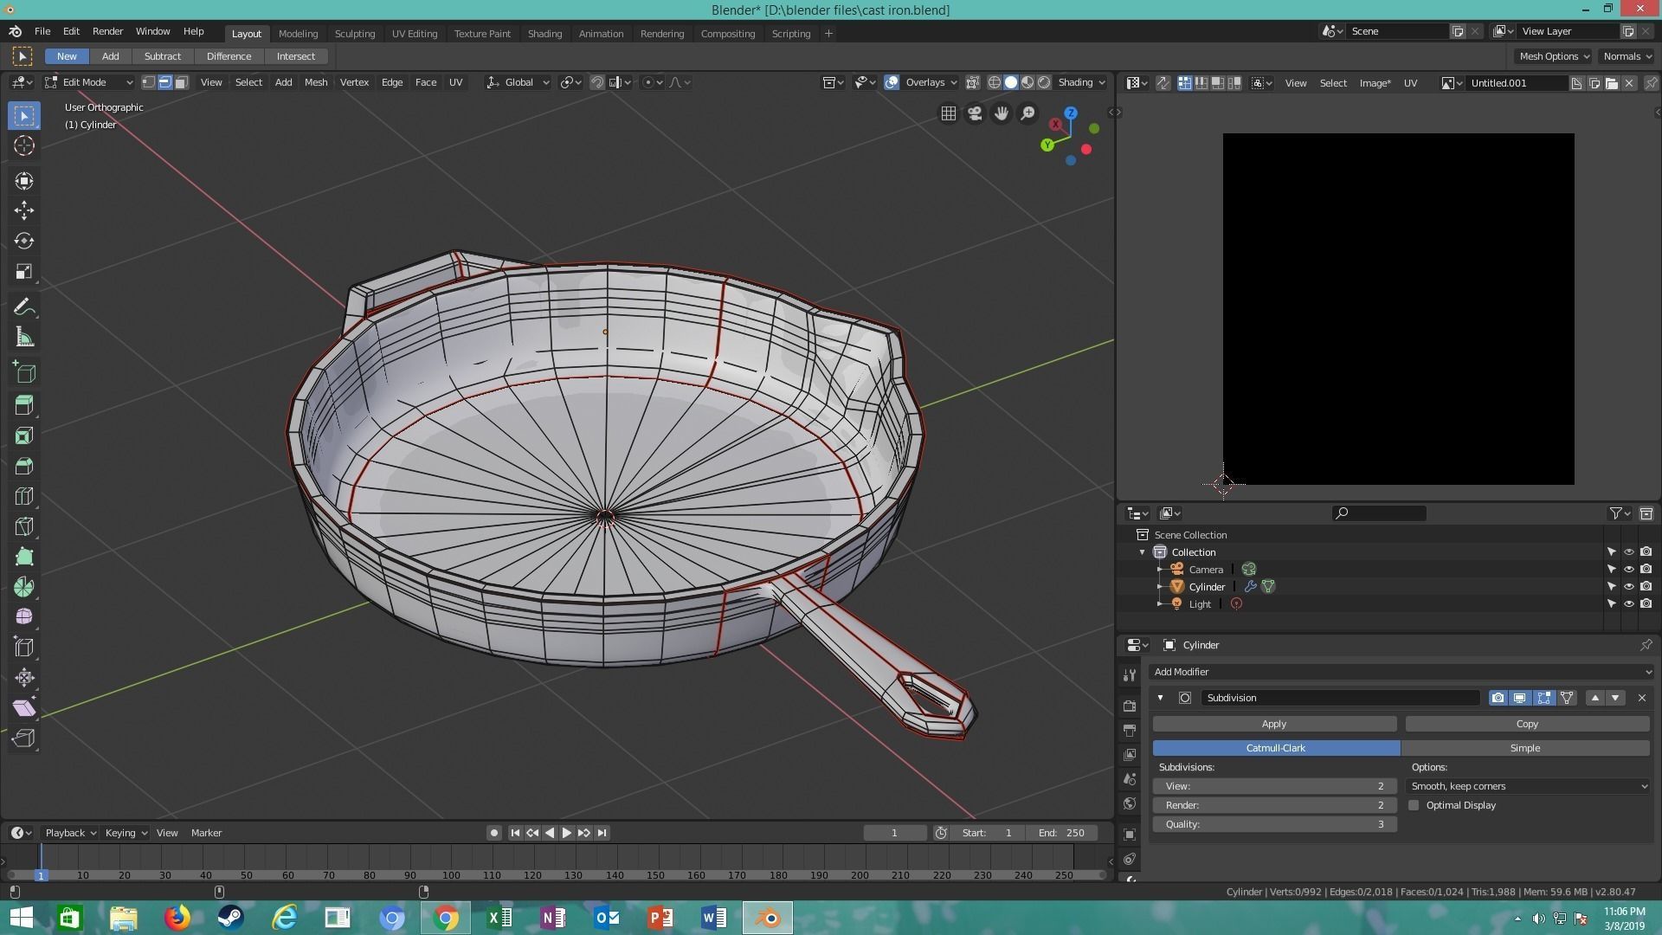Viewport: 1662px width, 935px height.
Task: Open Blender from the Windows taskbar
Action: (x=768, y=918)
